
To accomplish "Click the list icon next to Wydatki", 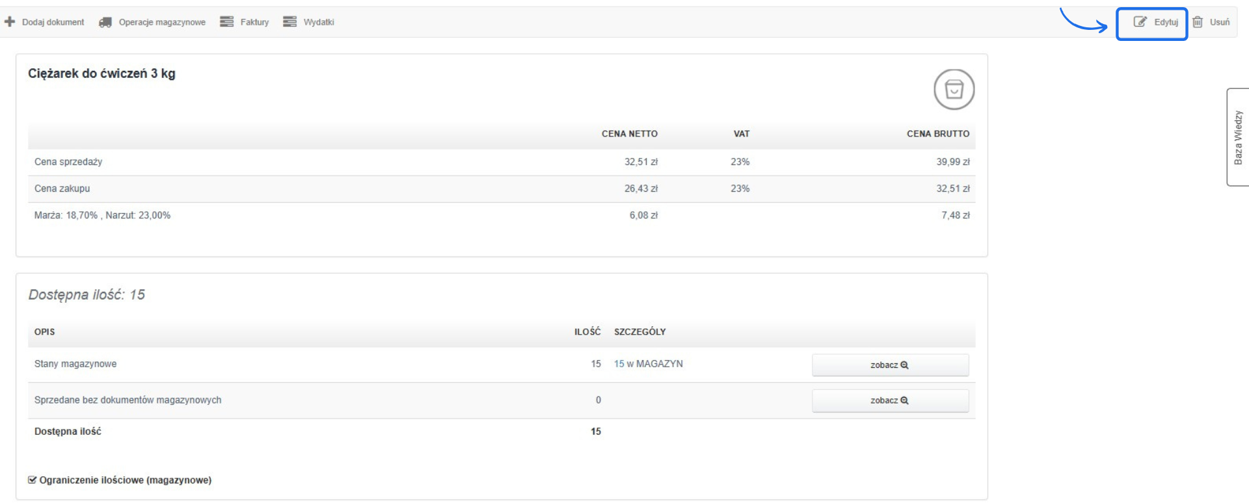I will point(289,22).
